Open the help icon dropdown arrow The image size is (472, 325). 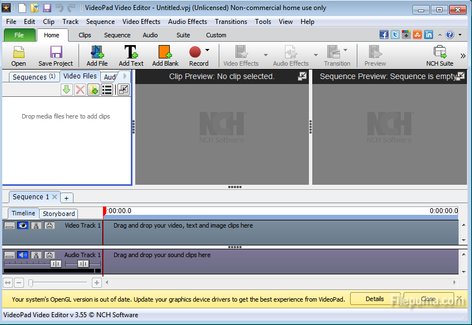pos(459,35)
